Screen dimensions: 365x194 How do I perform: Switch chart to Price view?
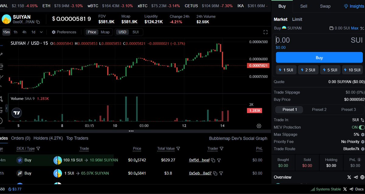pos(92,32)
